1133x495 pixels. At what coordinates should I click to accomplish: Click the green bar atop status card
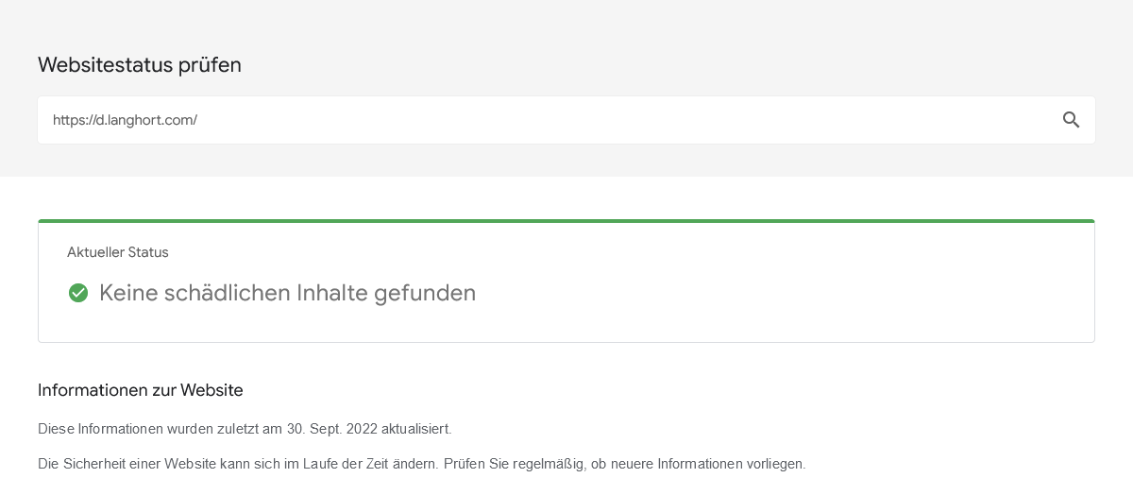[x=566, y=221]
